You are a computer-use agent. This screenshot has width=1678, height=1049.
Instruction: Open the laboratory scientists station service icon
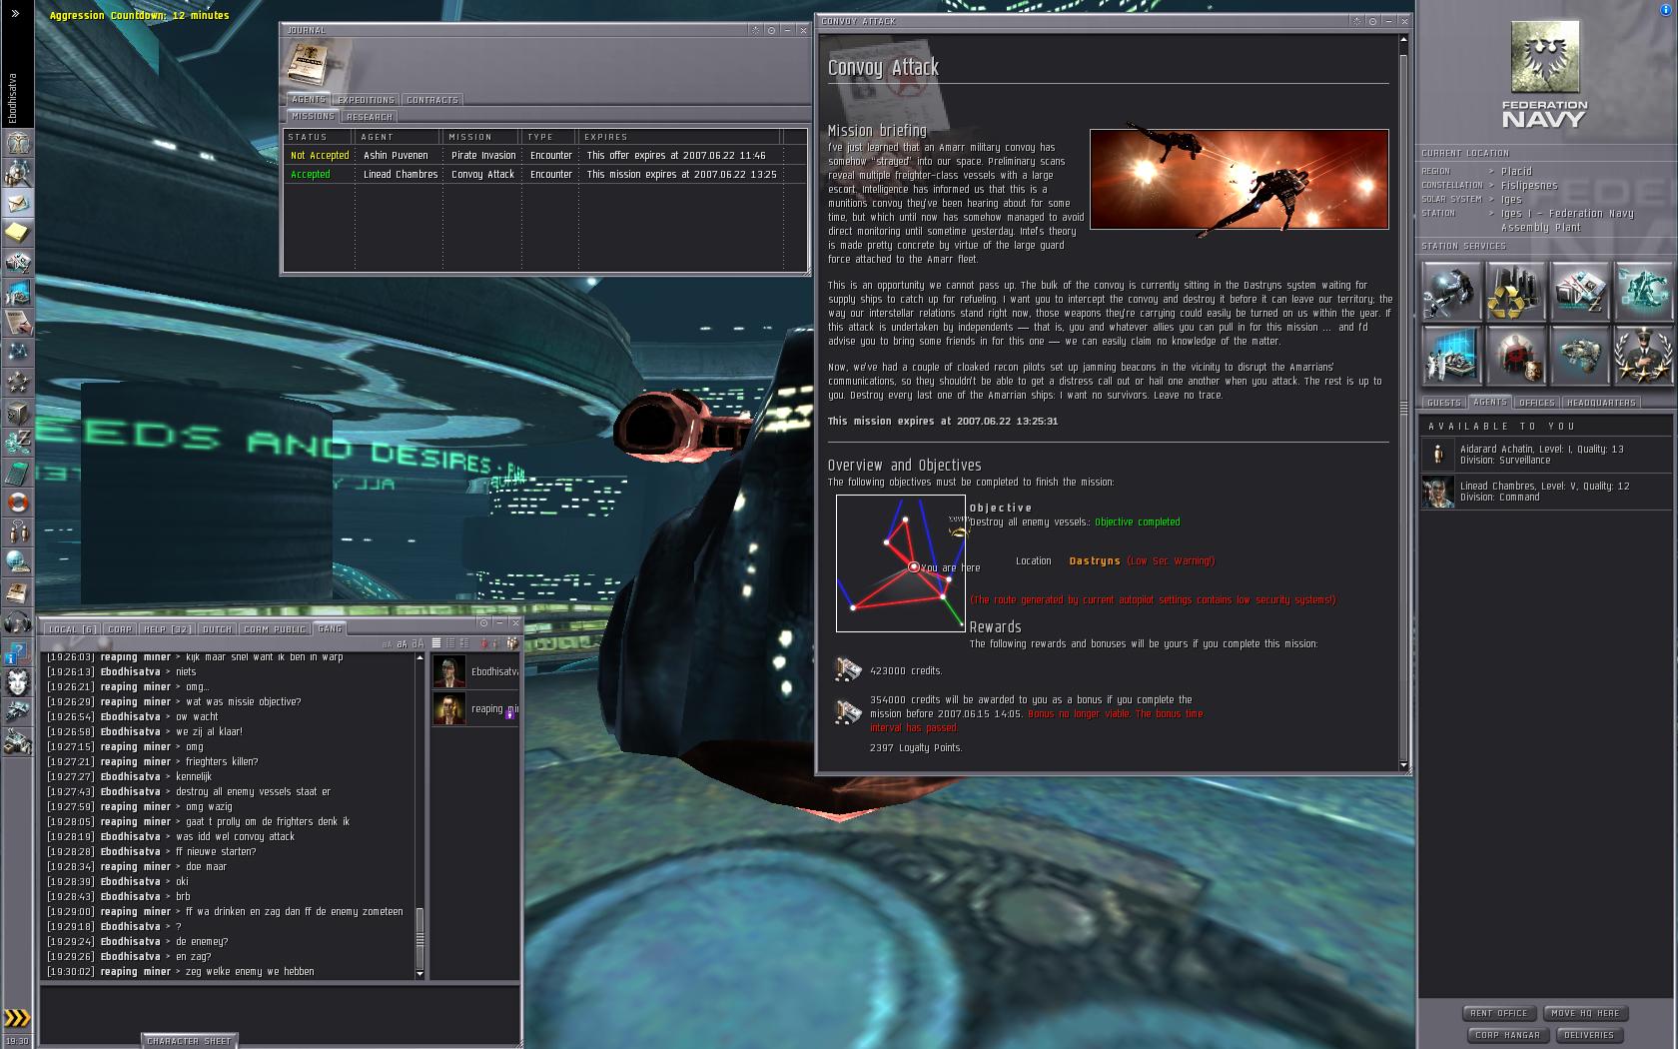1450,355
